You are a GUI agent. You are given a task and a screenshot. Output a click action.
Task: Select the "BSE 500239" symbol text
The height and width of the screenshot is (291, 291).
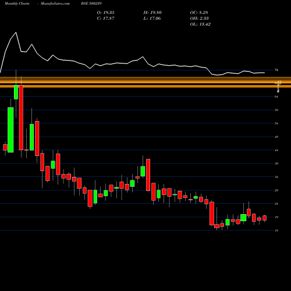pos(91,3)
